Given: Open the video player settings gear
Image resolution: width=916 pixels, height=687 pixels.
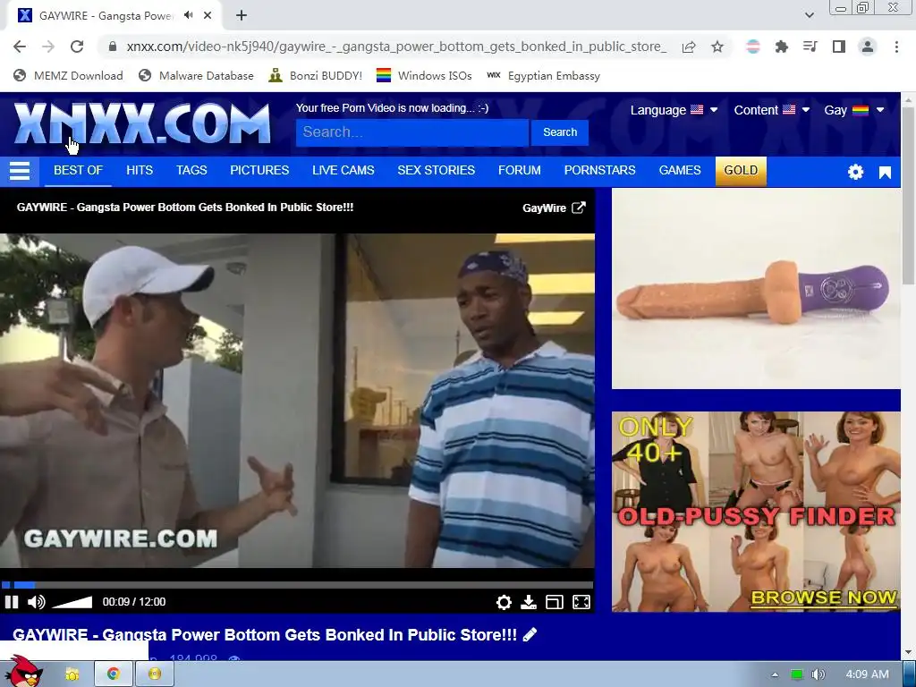Looking at the screenshot, I should 504,602.
